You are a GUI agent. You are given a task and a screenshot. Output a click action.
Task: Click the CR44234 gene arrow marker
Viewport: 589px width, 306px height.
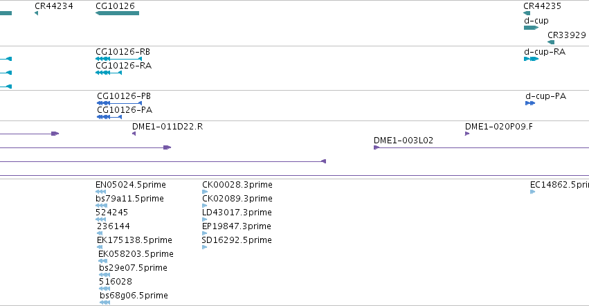(36, 13)
